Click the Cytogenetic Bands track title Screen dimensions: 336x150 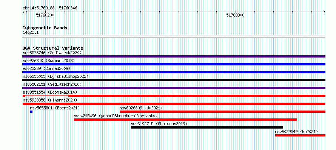[x=45, y=28]
